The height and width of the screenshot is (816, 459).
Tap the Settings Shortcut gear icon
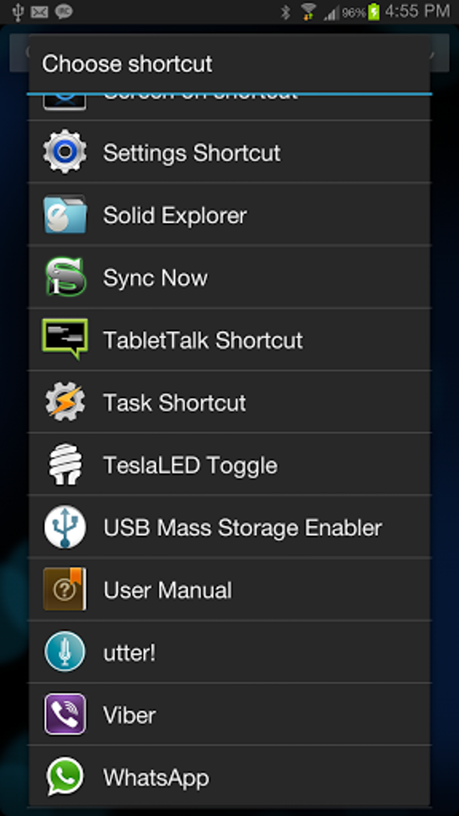[65, 152]
